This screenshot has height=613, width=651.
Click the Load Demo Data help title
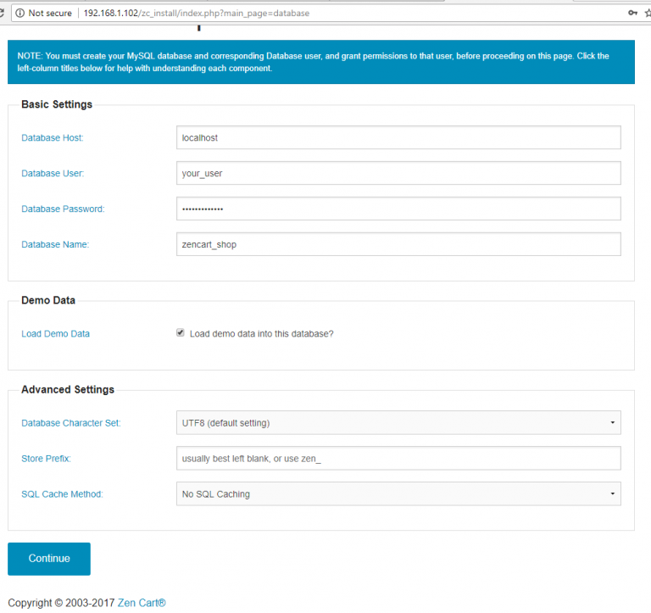[55, 334]
